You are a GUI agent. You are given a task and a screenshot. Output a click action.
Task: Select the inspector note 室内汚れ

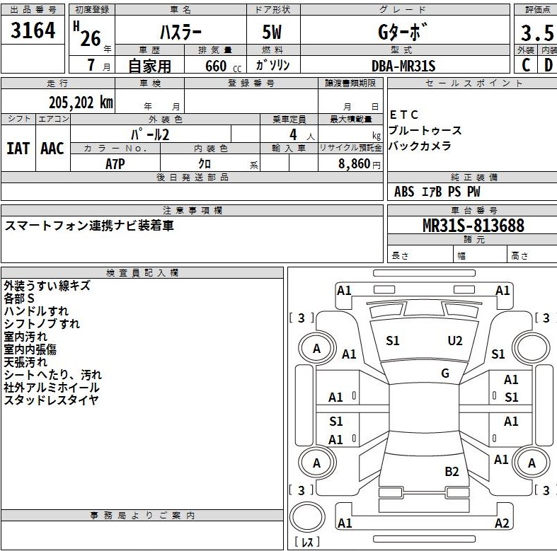coord(25,336)
